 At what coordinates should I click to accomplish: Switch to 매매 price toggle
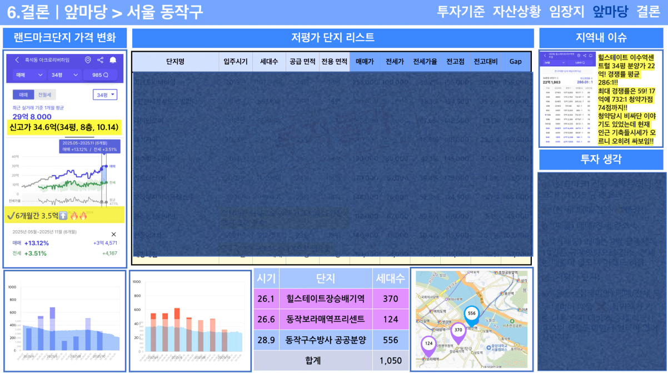(x=23, y=95)
